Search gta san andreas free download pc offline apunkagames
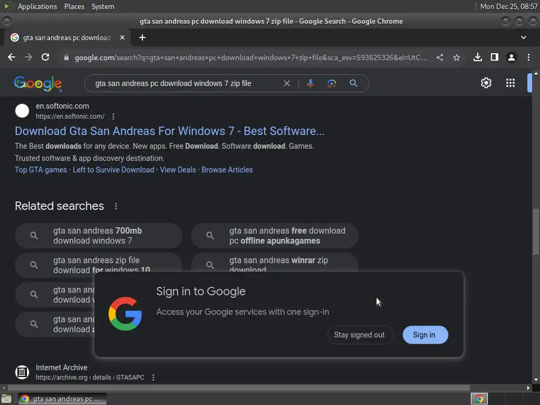540x405 pixels. pos(274,236)
